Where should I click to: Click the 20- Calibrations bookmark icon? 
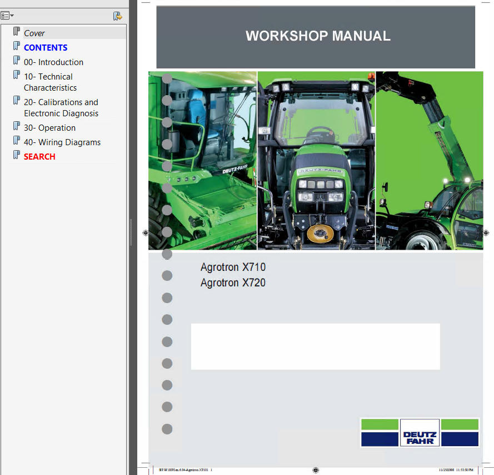tap(16, 100)
